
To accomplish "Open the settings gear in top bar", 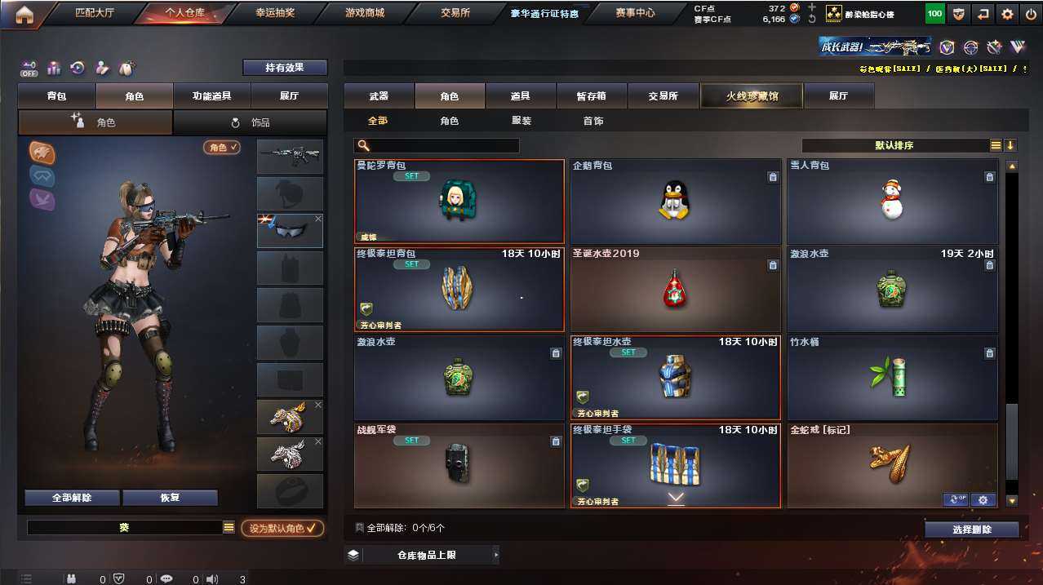I will [1008, 14].
